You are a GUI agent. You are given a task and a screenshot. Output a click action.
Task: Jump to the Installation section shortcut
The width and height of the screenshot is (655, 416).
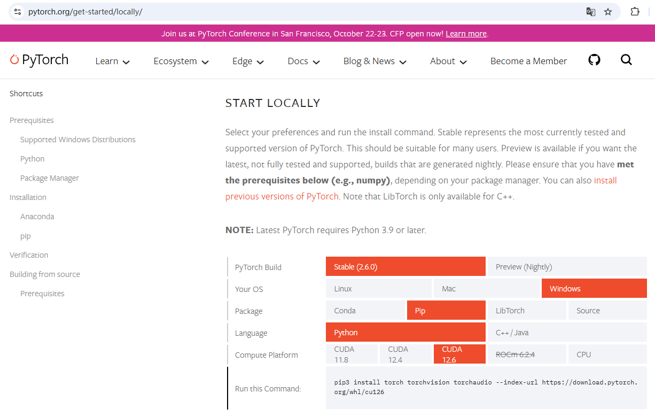28,197
